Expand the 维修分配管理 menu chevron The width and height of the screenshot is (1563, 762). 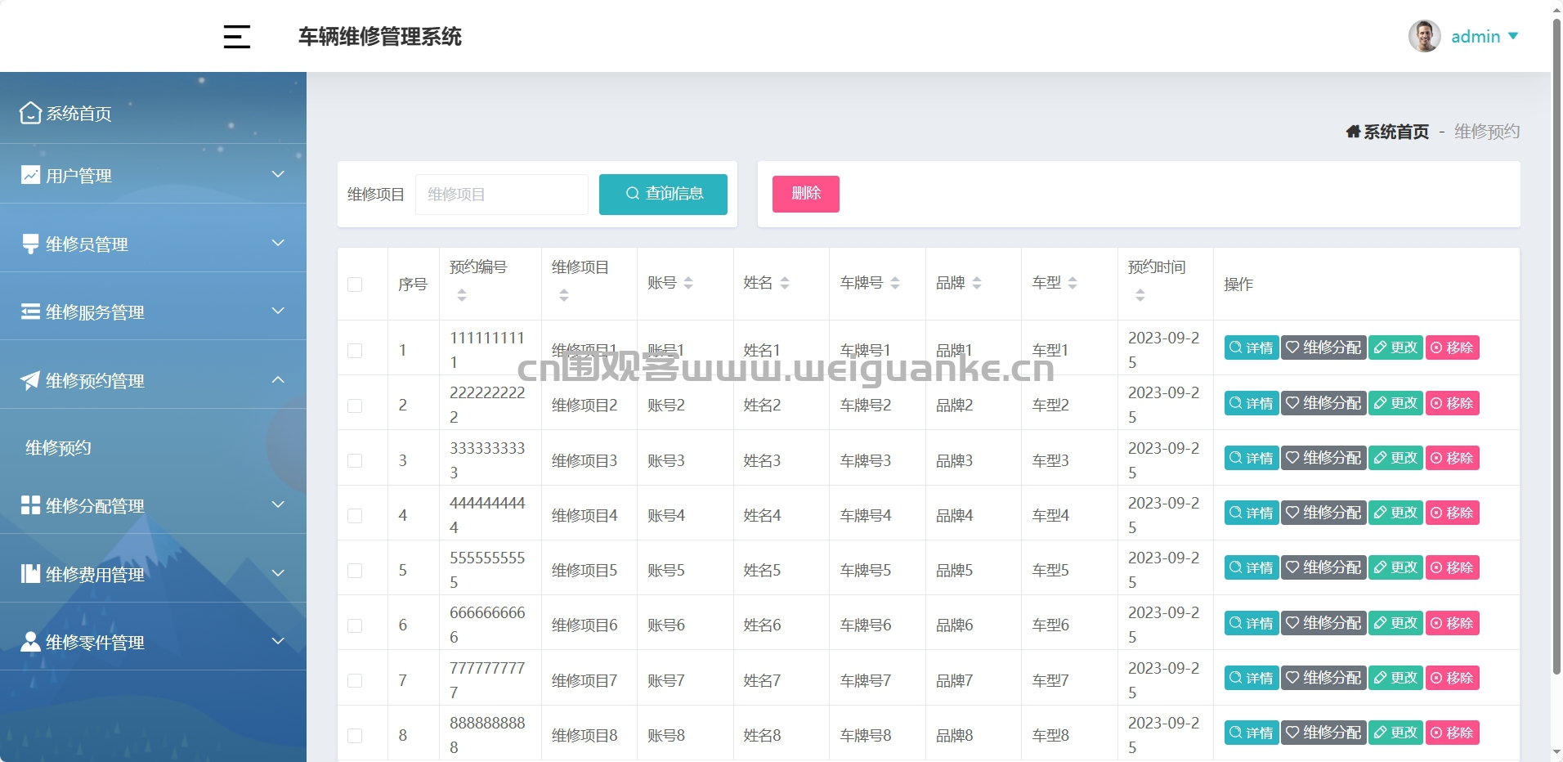(x=278, y=504)
